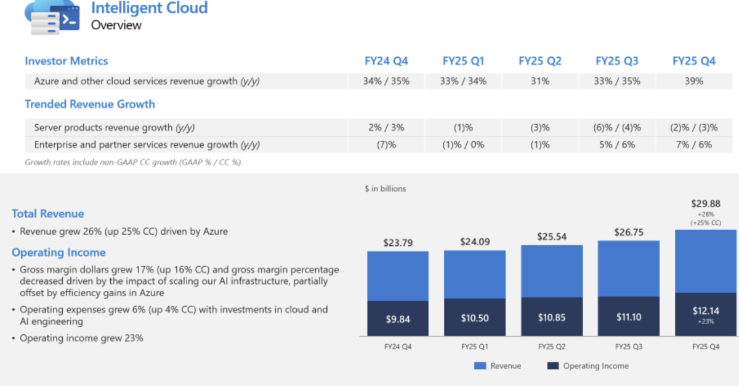Click the Intelligent Cloud slide title
Image resolution: width=739 pixels, height=386 pixels.
(149, 8)
